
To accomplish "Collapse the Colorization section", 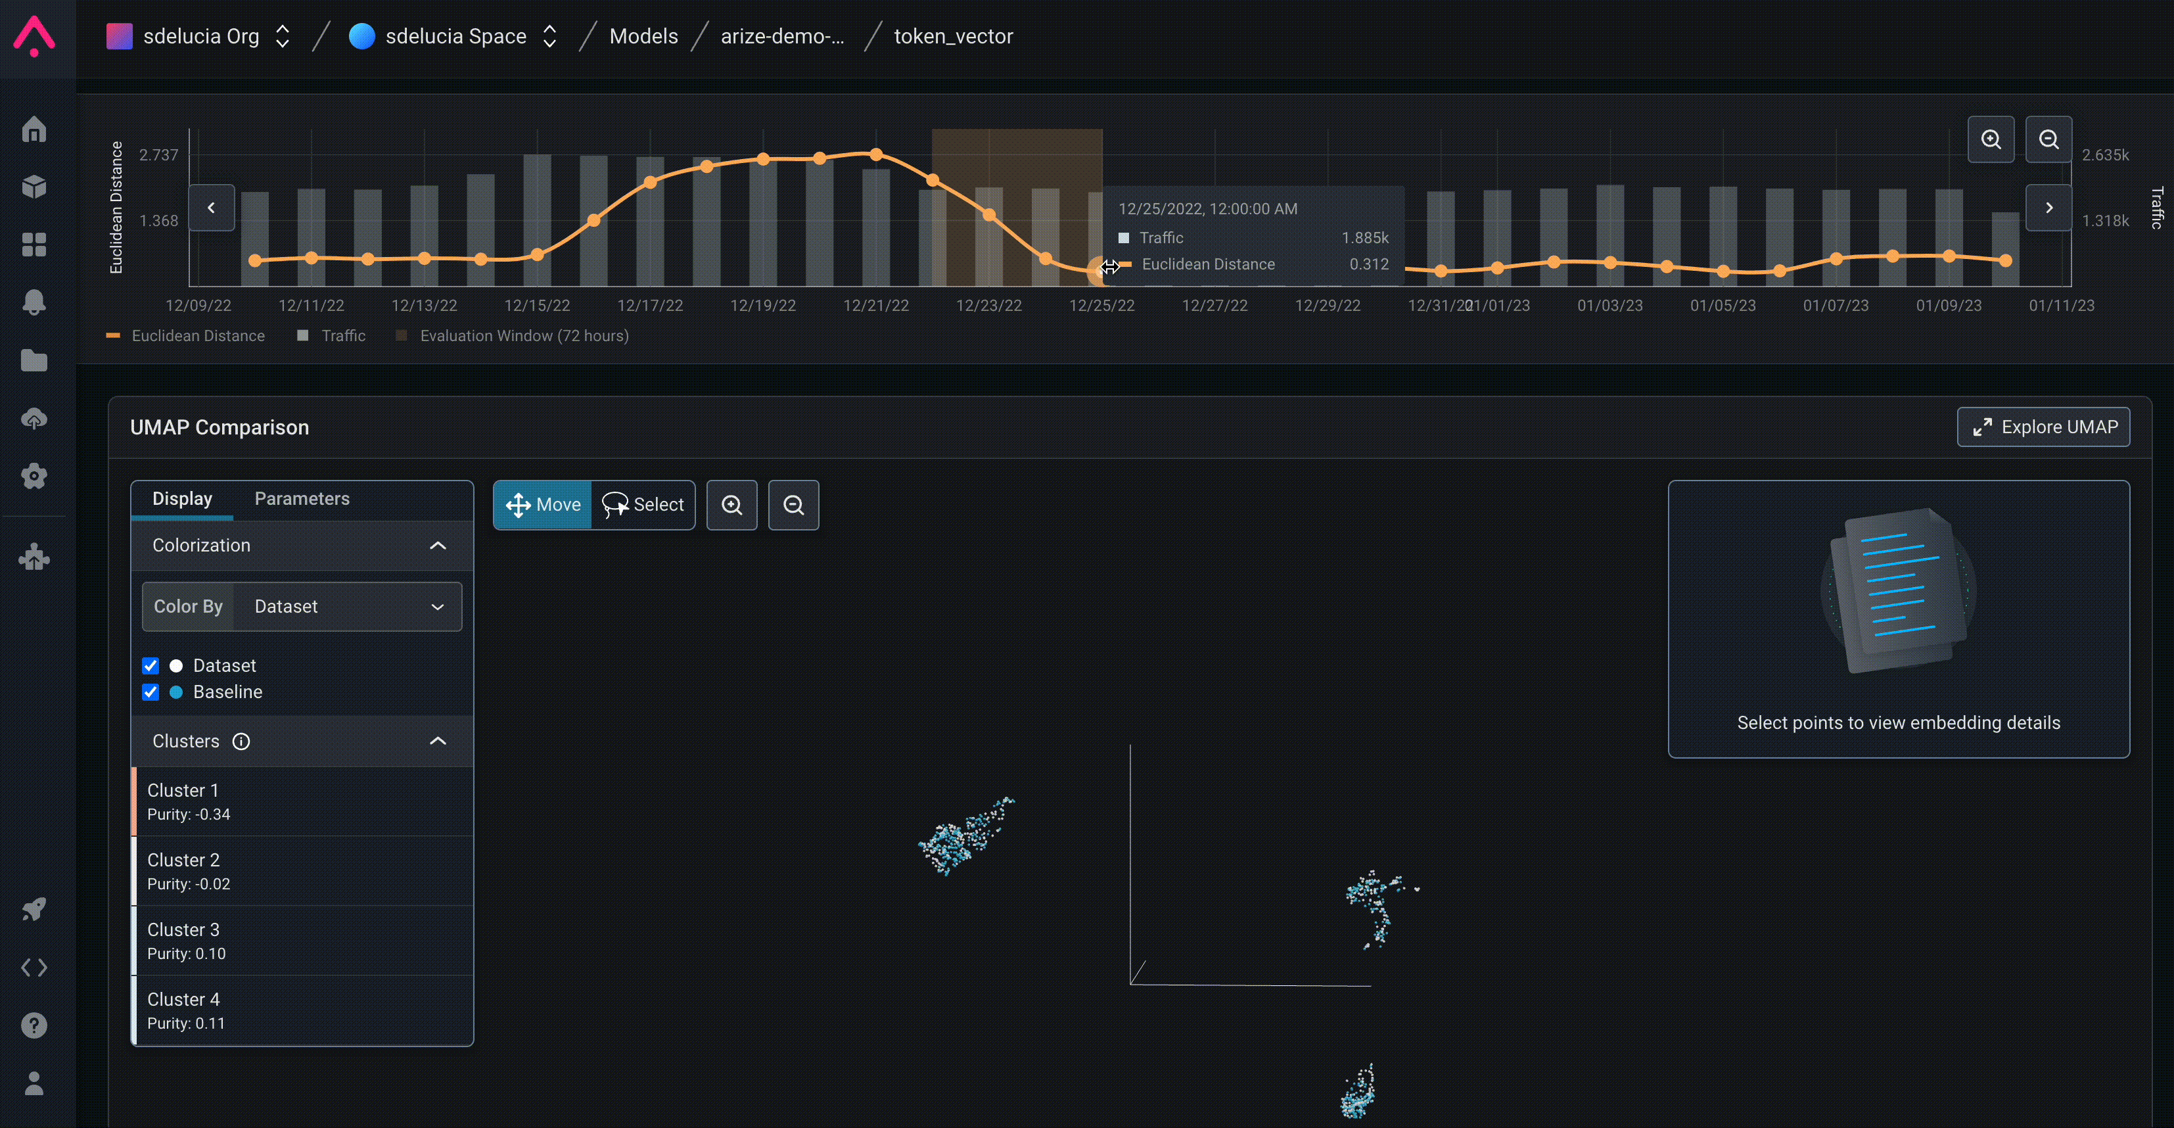I will pos(437,546).
